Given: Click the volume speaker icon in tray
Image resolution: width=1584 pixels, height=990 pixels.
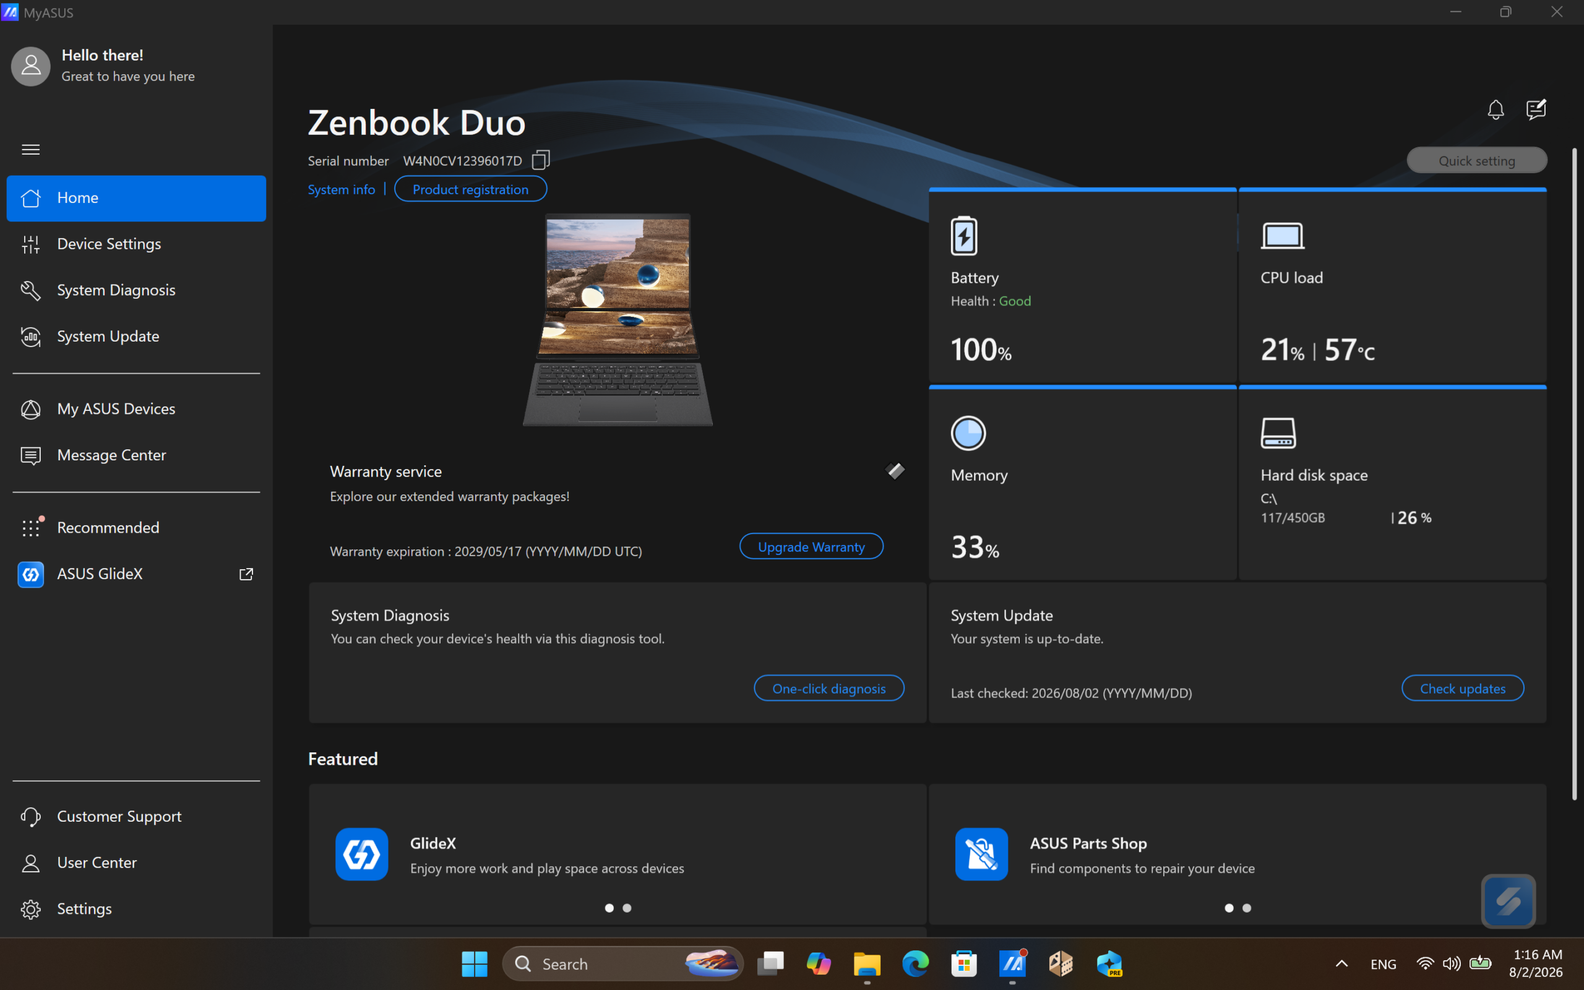Looking at the screenshot, I should point(1452,964).
